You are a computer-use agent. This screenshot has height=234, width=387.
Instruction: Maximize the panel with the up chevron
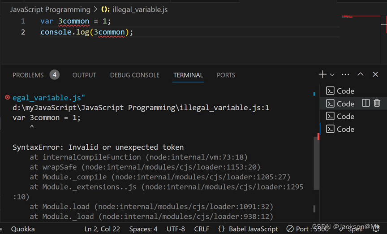pyautogui.click(x=361, y=74)
